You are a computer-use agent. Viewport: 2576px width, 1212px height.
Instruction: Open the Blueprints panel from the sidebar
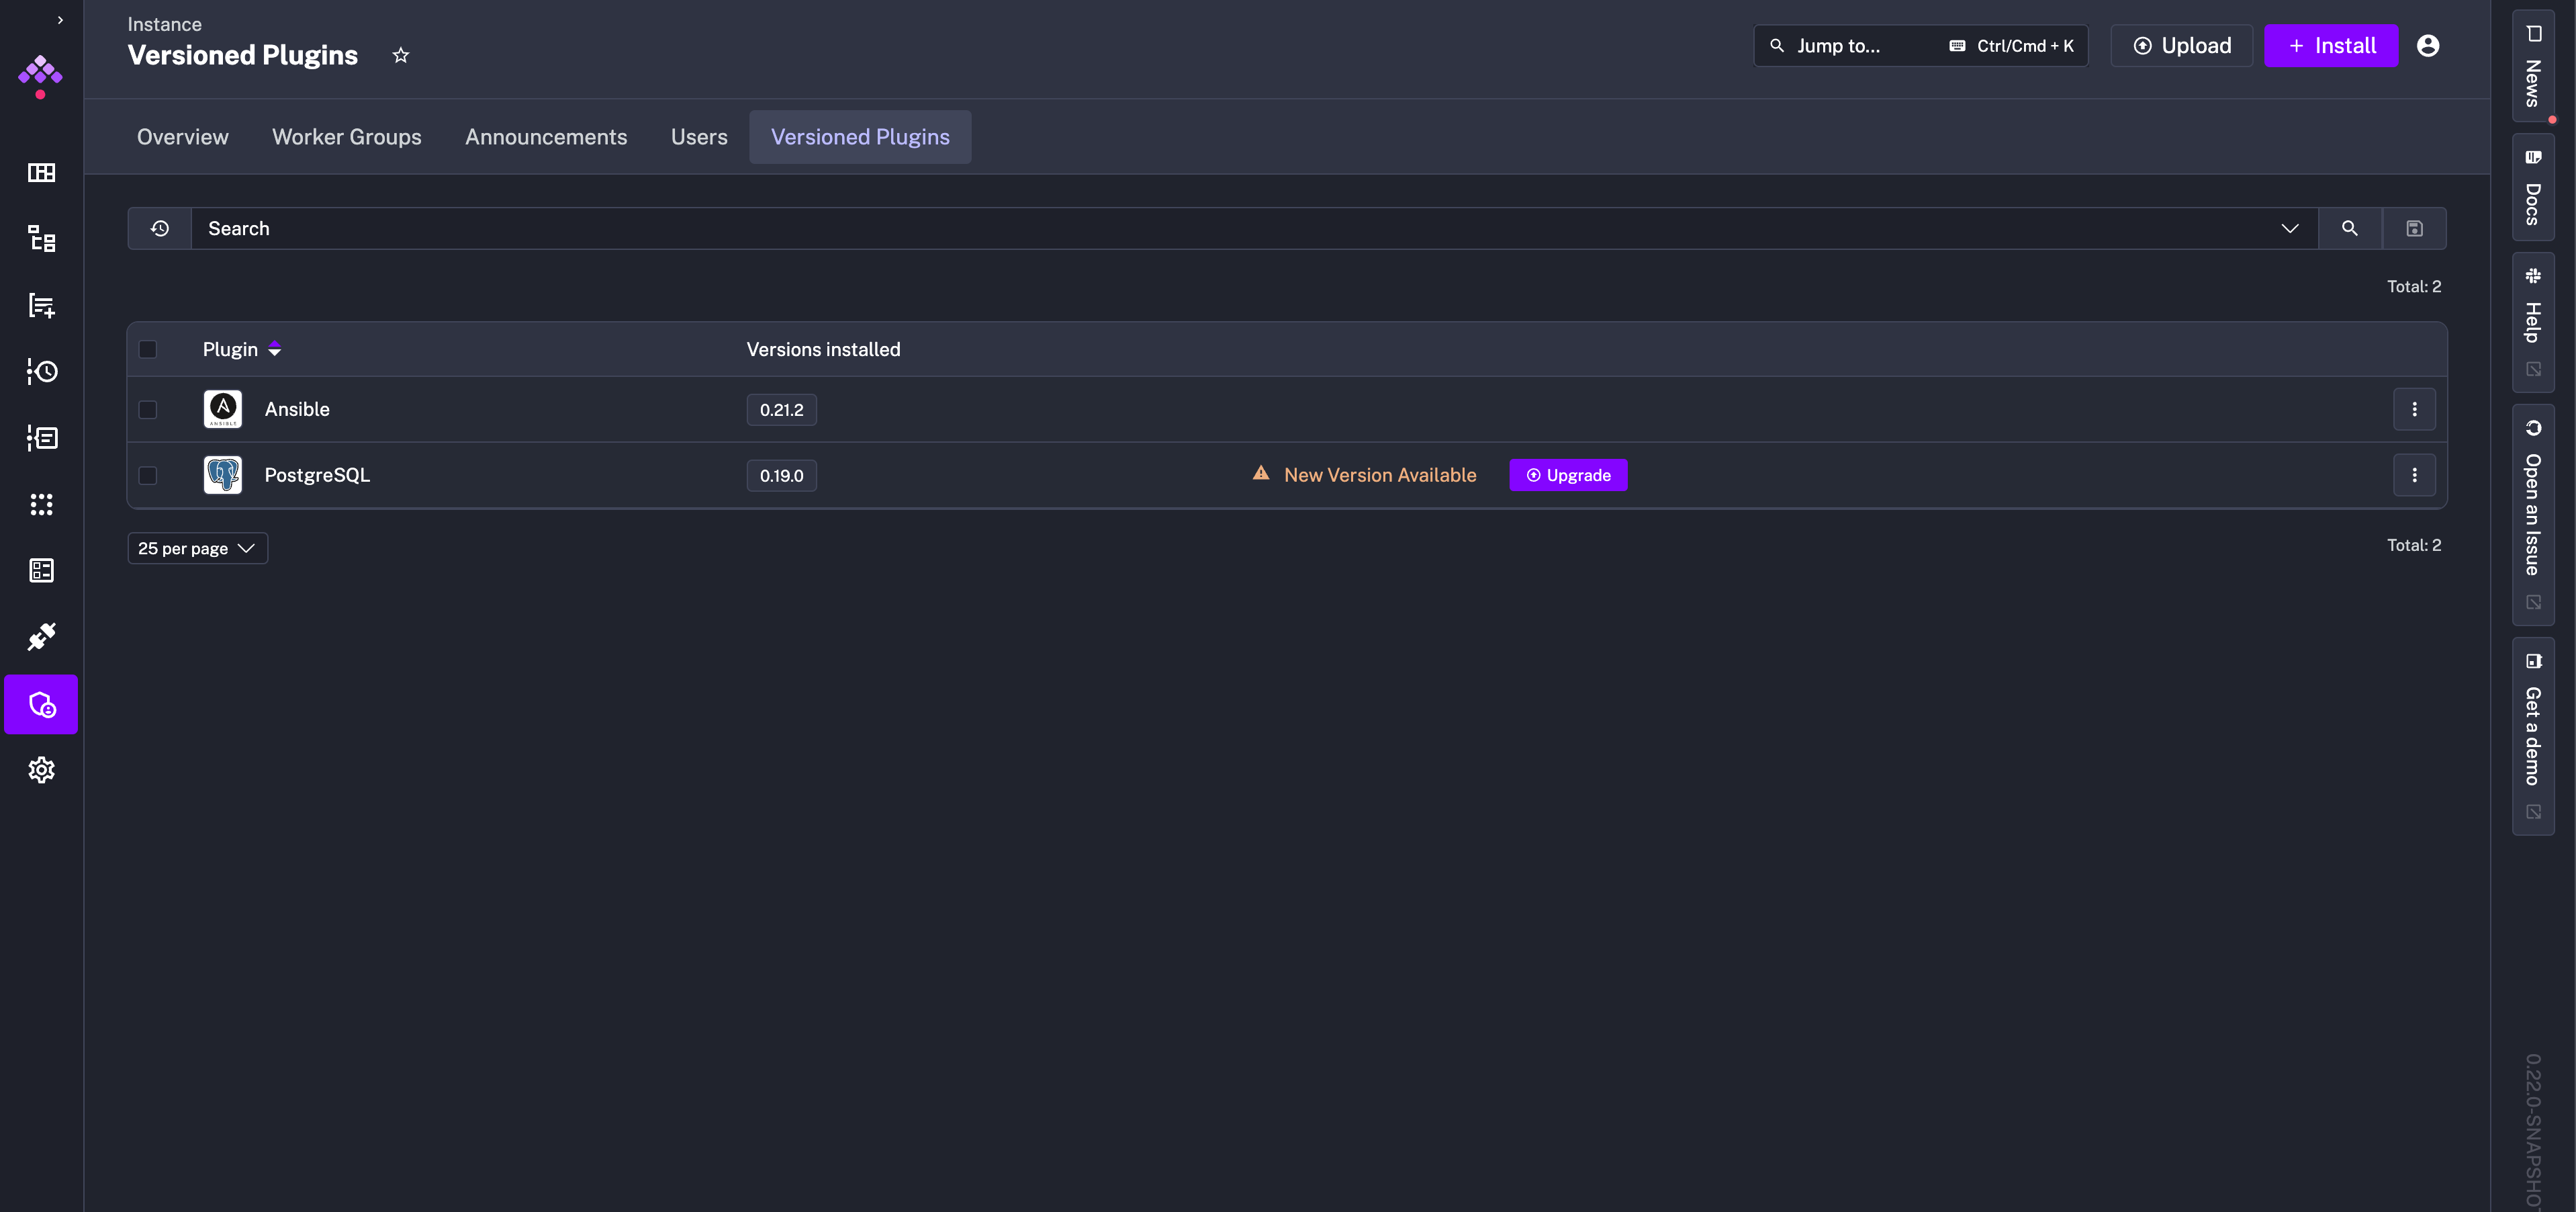click(x=41, y=570)
